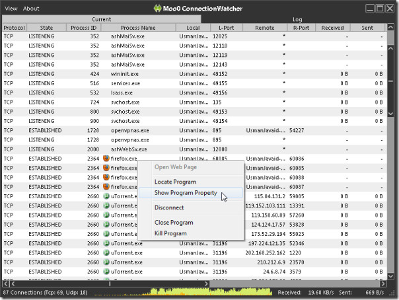Open the About menu
Viewport: 399px width, 300px height.
31,9
